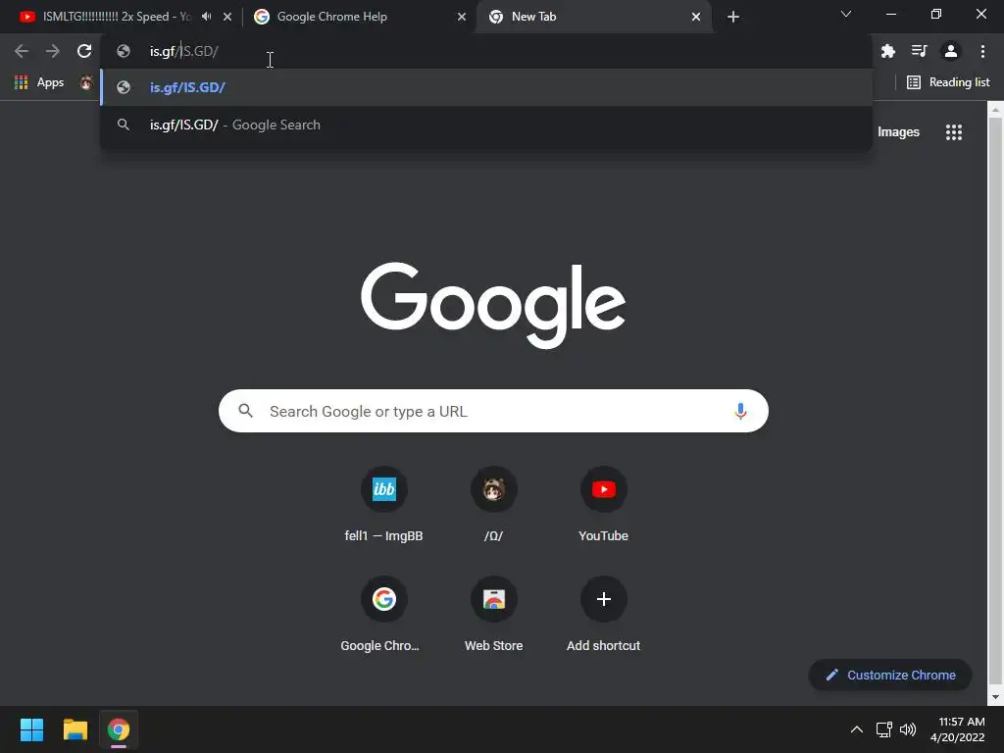Viewport: 1004px width, 753px height.
Task: Select the is.gf/IS.GD/ Google Search suggestion
Action: coord(486,125)
